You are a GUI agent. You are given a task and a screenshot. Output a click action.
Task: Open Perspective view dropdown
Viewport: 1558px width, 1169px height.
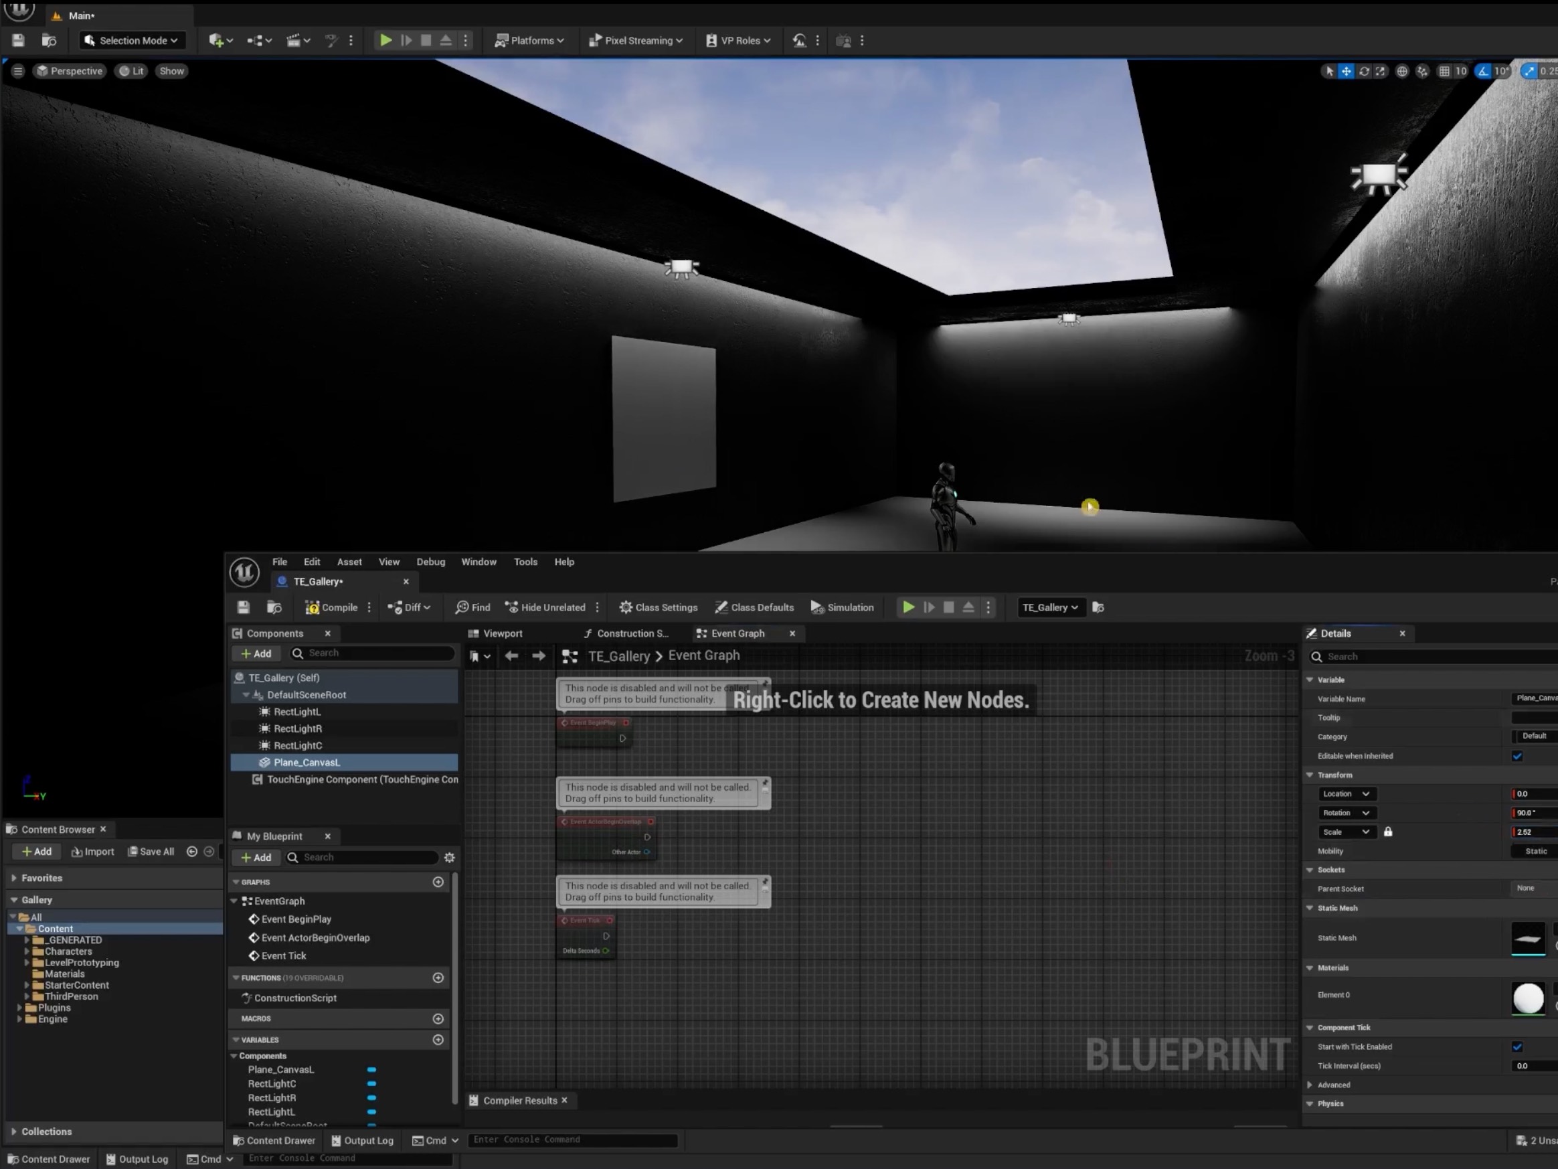click(x=70, y=70)
